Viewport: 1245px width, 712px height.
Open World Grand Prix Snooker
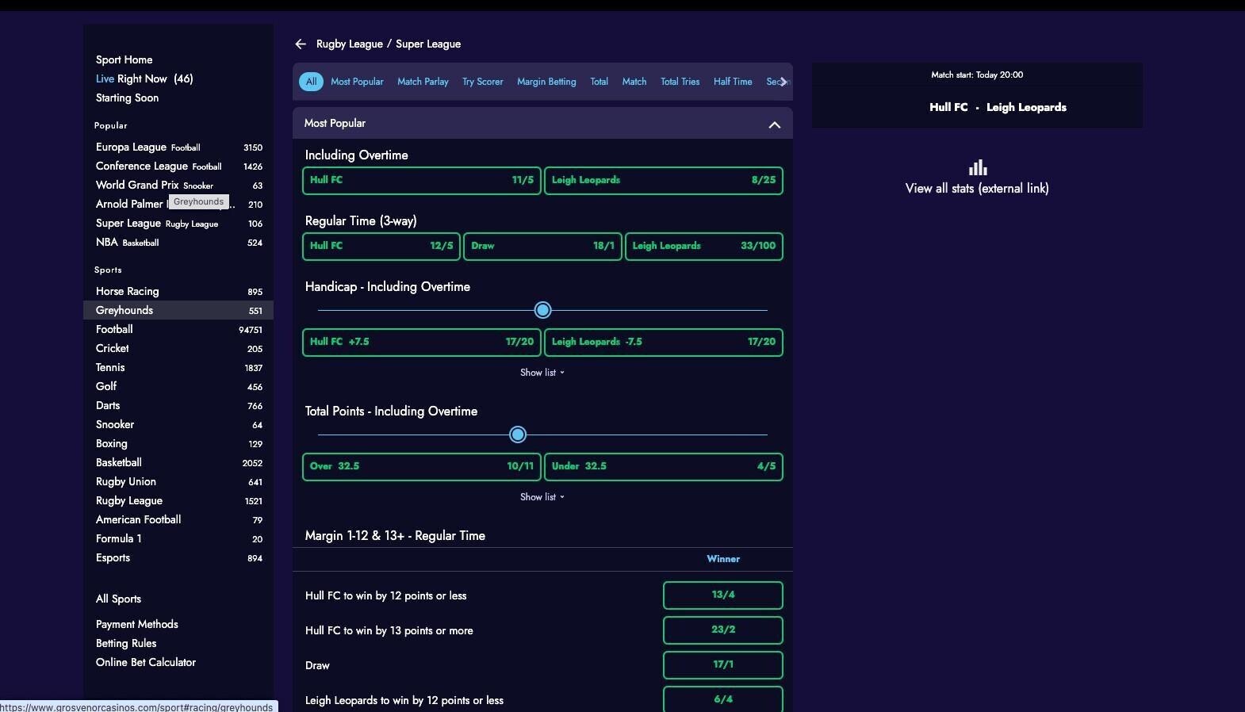[178, 186]
